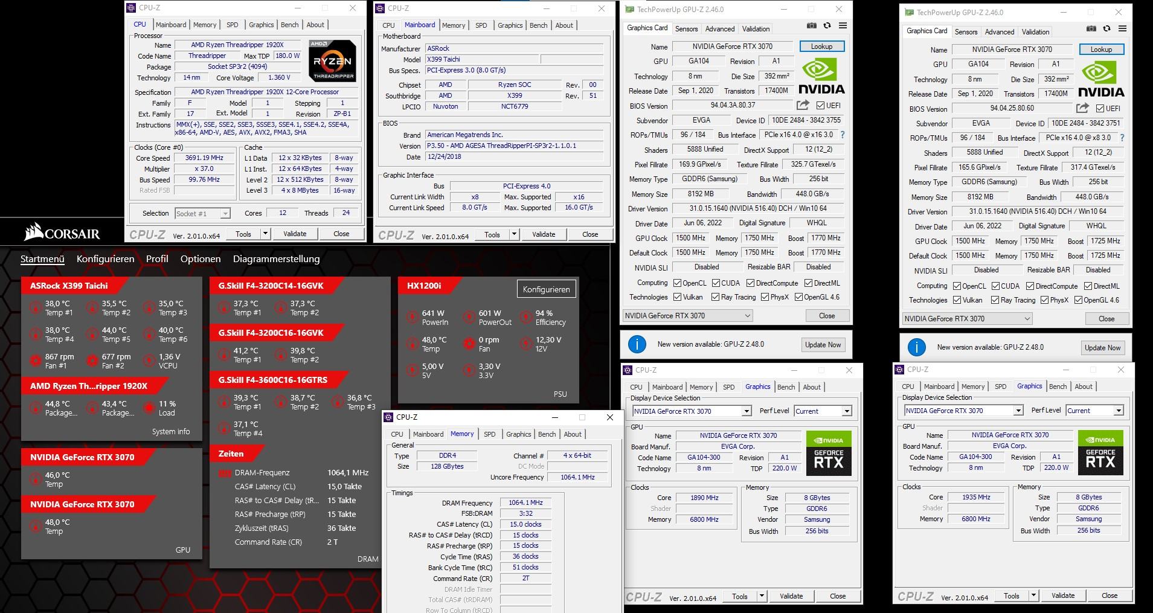Open Tools dropdown arrow in CPU-Z Mainboard window
The image size is (1153, 613).
click(514, 234)
